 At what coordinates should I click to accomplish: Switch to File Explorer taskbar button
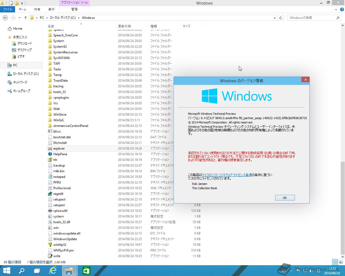(x=70, y=271)
